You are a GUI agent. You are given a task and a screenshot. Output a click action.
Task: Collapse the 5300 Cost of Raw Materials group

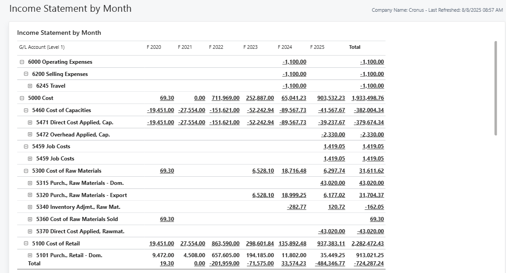26,171
